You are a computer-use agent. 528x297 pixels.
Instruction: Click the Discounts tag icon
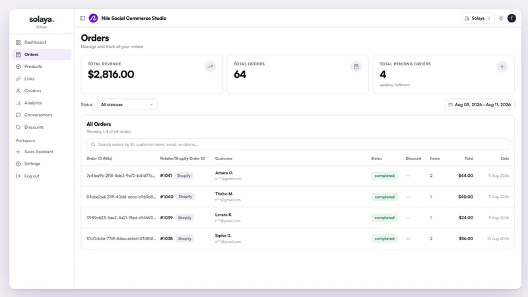[18, 127]
